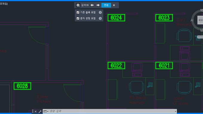203x114 pixels.
Task: Select the phone block in room 6022
Action: point(150,85)
